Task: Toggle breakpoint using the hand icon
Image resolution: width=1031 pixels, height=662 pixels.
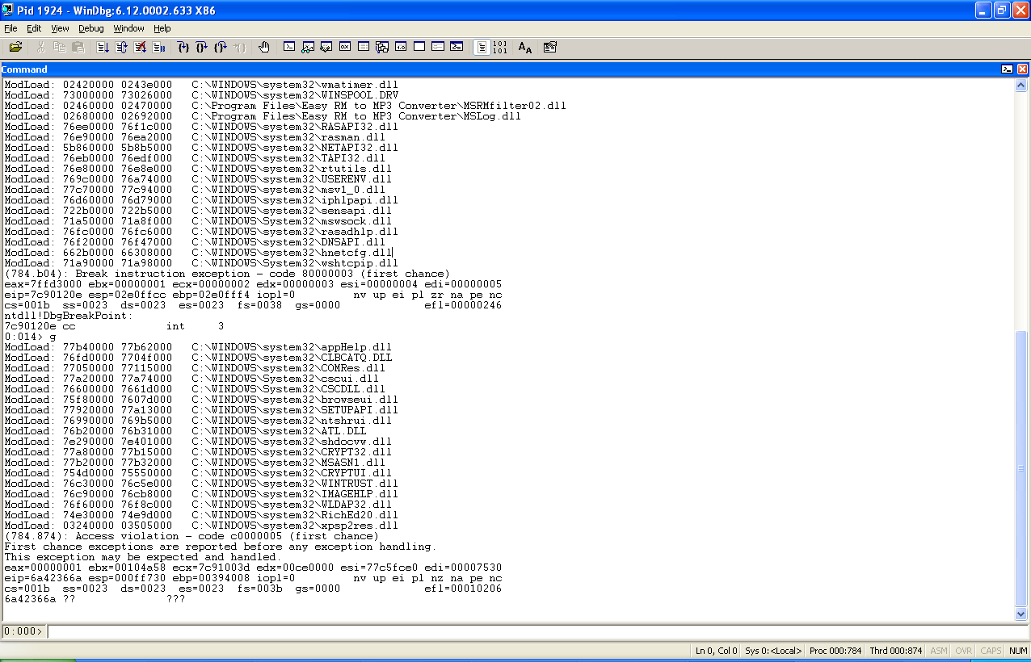Action: click(263, 48)
